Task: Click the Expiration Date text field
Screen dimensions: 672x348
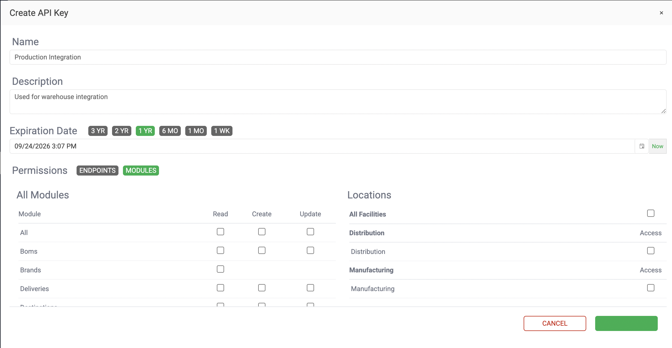Action: coord(321,146)
